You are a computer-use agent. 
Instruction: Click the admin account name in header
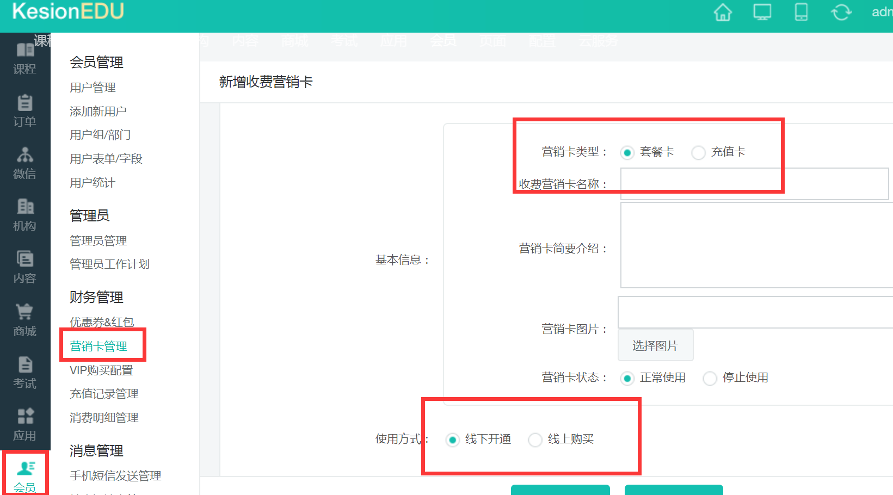click(x=882, y=12)
